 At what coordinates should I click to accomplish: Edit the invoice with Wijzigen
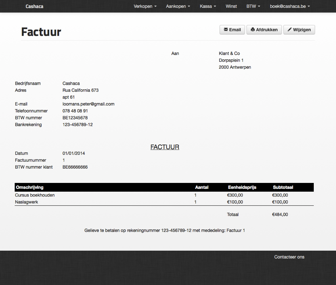coord(299,30)
